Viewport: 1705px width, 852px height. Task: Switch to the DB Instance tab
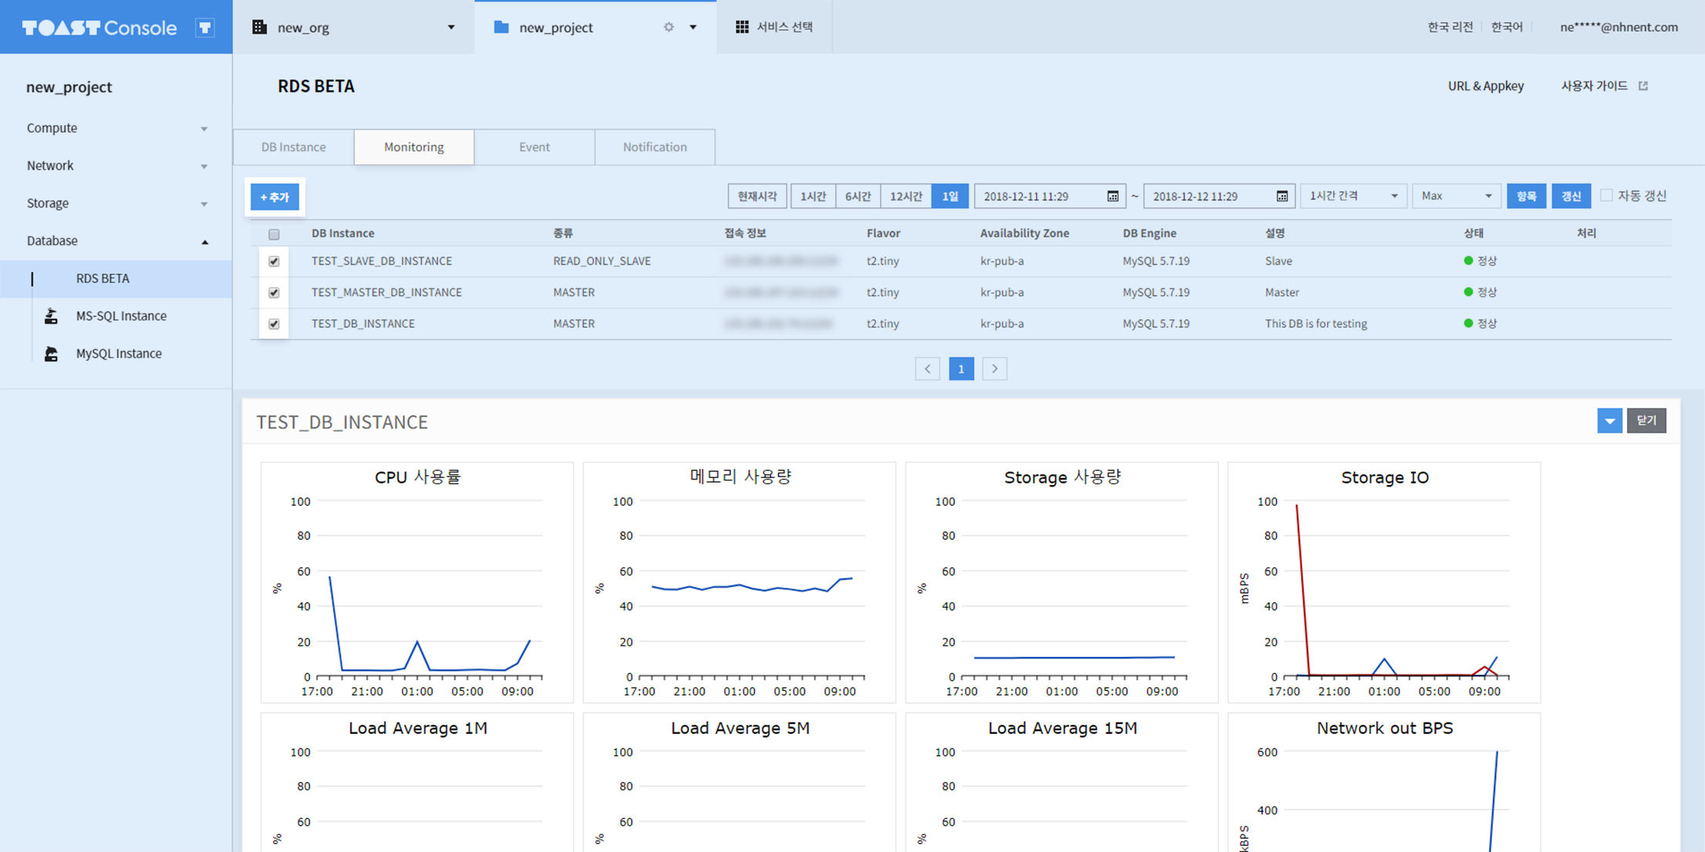click(x=293, y=147)
